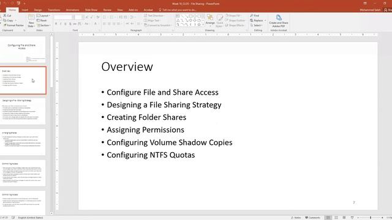Click Clear All Formatting icon
The height and width of the screenshot is (220, 392).
point(98,17)
